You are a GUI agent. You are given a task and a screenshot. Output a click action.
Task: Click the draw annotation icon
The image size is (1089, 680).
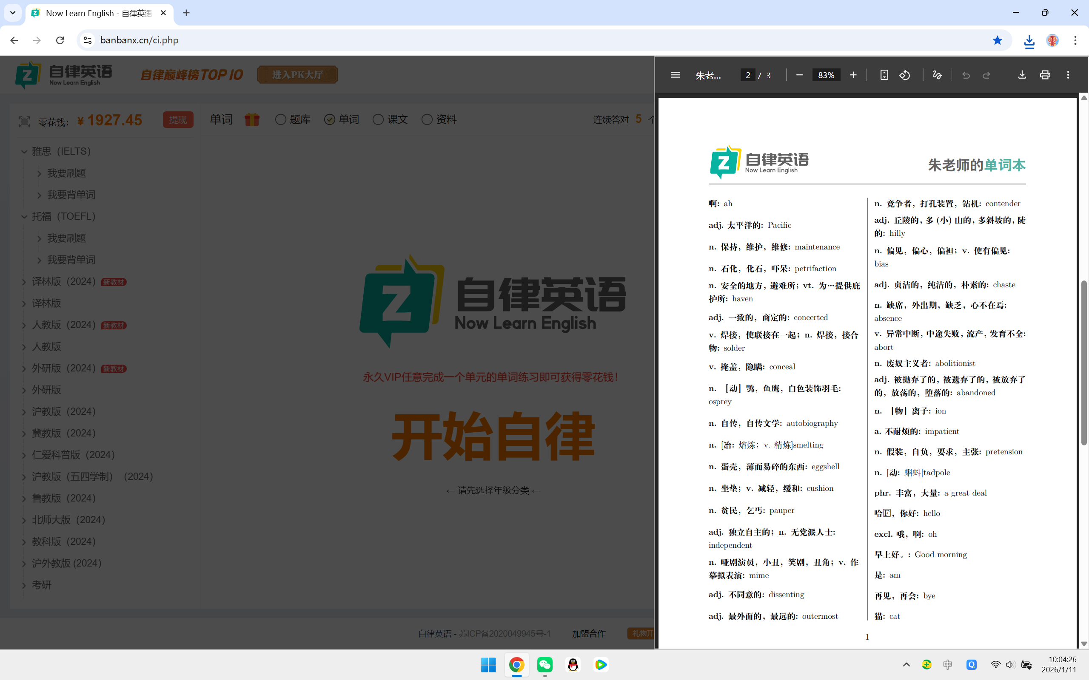(x=937, y=75)
